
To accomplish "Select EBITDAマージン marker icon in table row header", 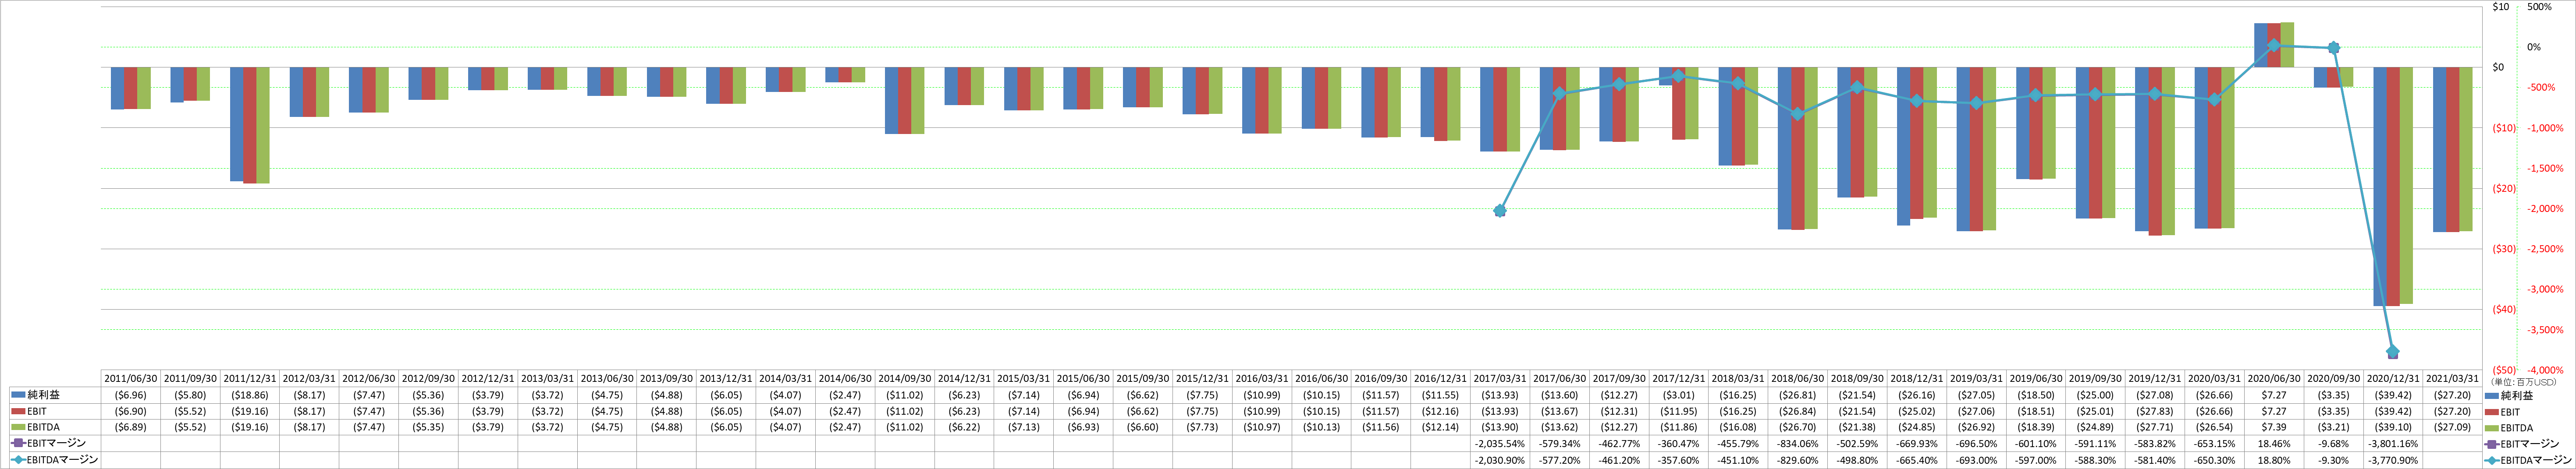I will 18,459.
